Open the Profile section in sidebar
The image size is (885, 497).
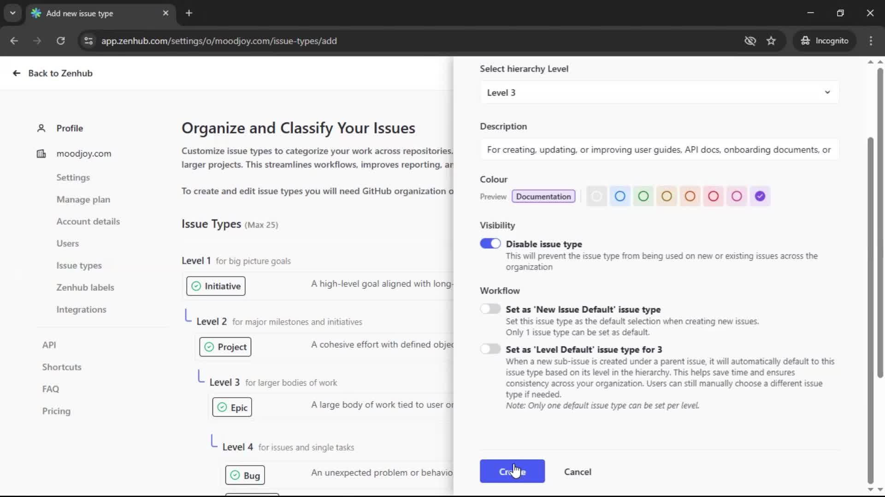click(70, 128)
